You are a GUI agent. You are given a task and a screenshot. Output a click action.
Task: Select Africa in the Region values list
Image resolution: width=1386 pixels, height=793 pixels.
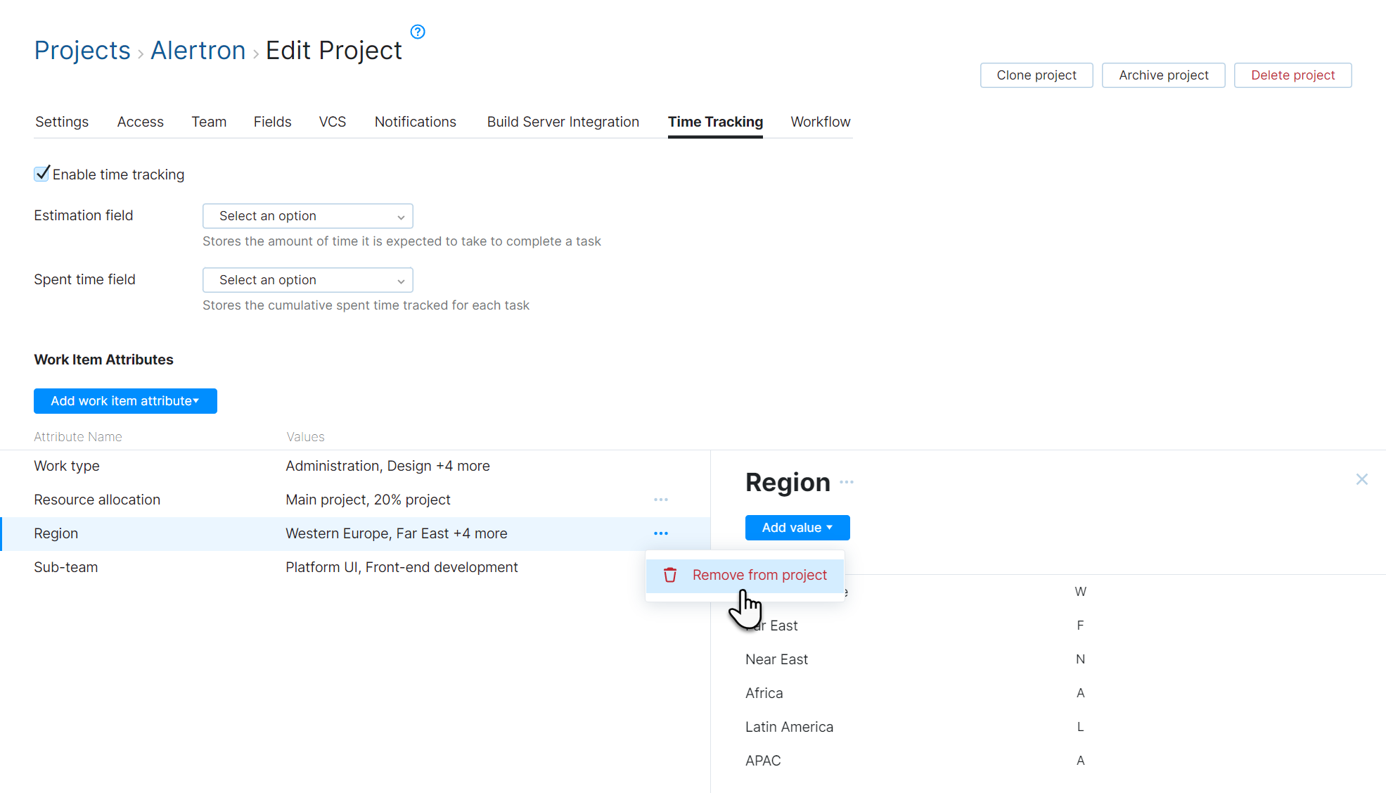click(764, 692)
